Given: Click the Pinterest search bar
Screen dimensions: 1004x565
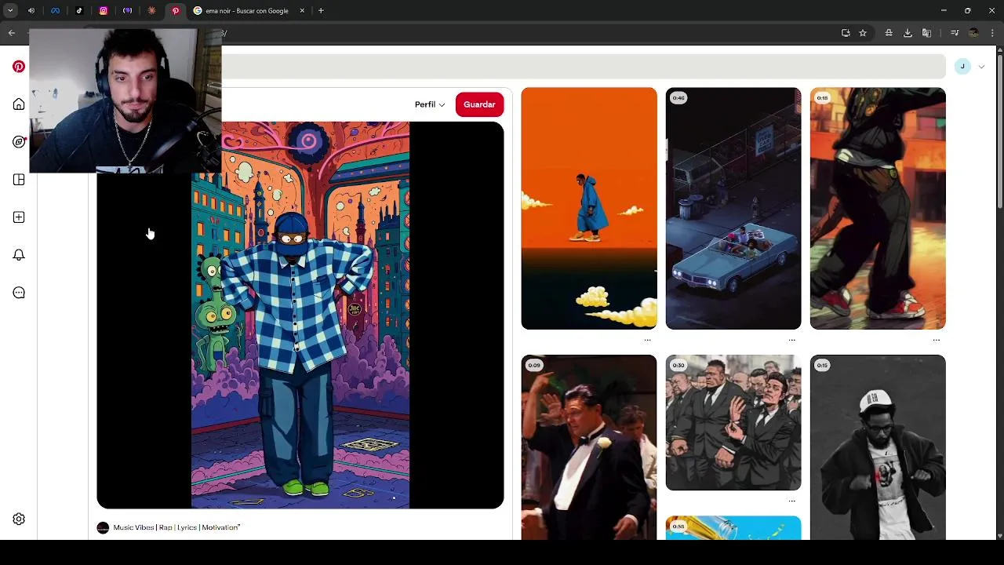Looking at the screenshot, I should pyautogui.click(x=584, y=67).
